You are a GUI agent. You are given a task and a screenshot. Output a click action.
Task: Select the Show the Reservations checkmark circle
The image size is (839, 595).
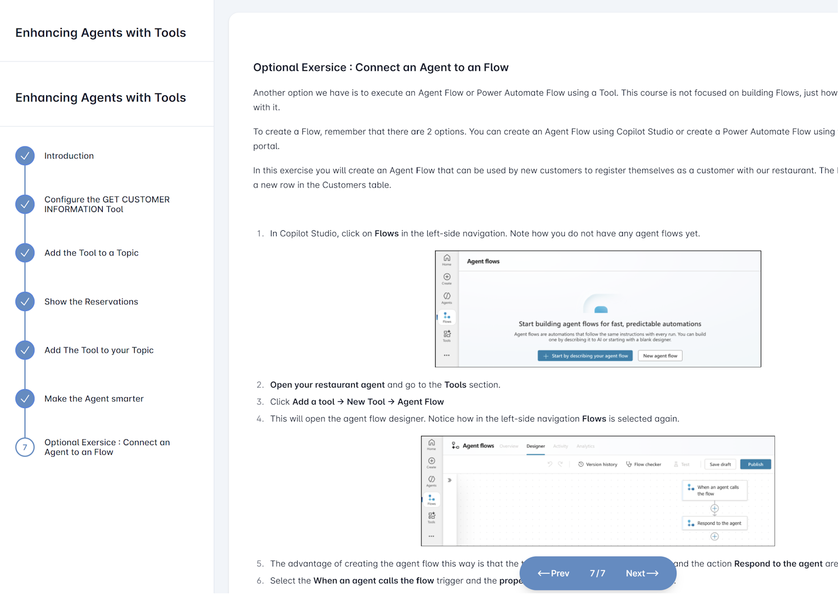point(25,301)
